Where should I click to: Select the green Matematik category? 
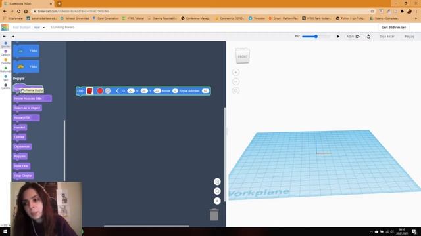pos(5,69)
